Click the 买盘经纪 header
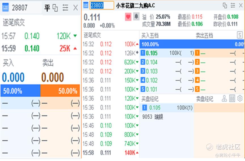This screenshot has height=161, width=245. point(150,99)
